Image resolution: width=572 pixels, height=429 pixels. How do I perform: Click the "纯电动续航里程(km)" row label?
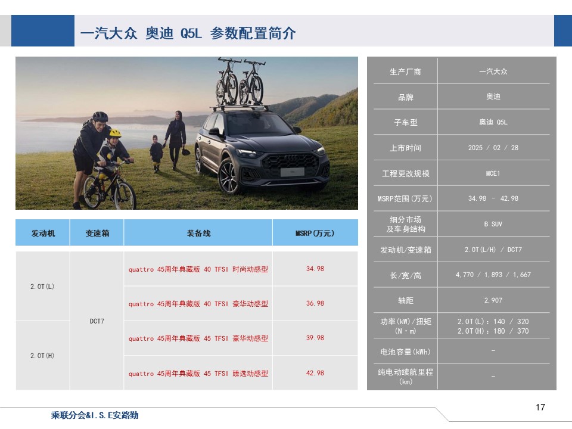[x=405, y=377]
